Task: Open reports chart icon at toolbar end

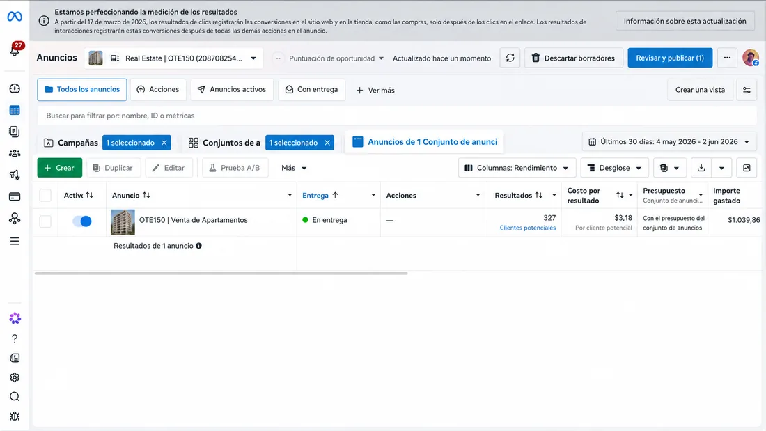Action: (747, 168)
